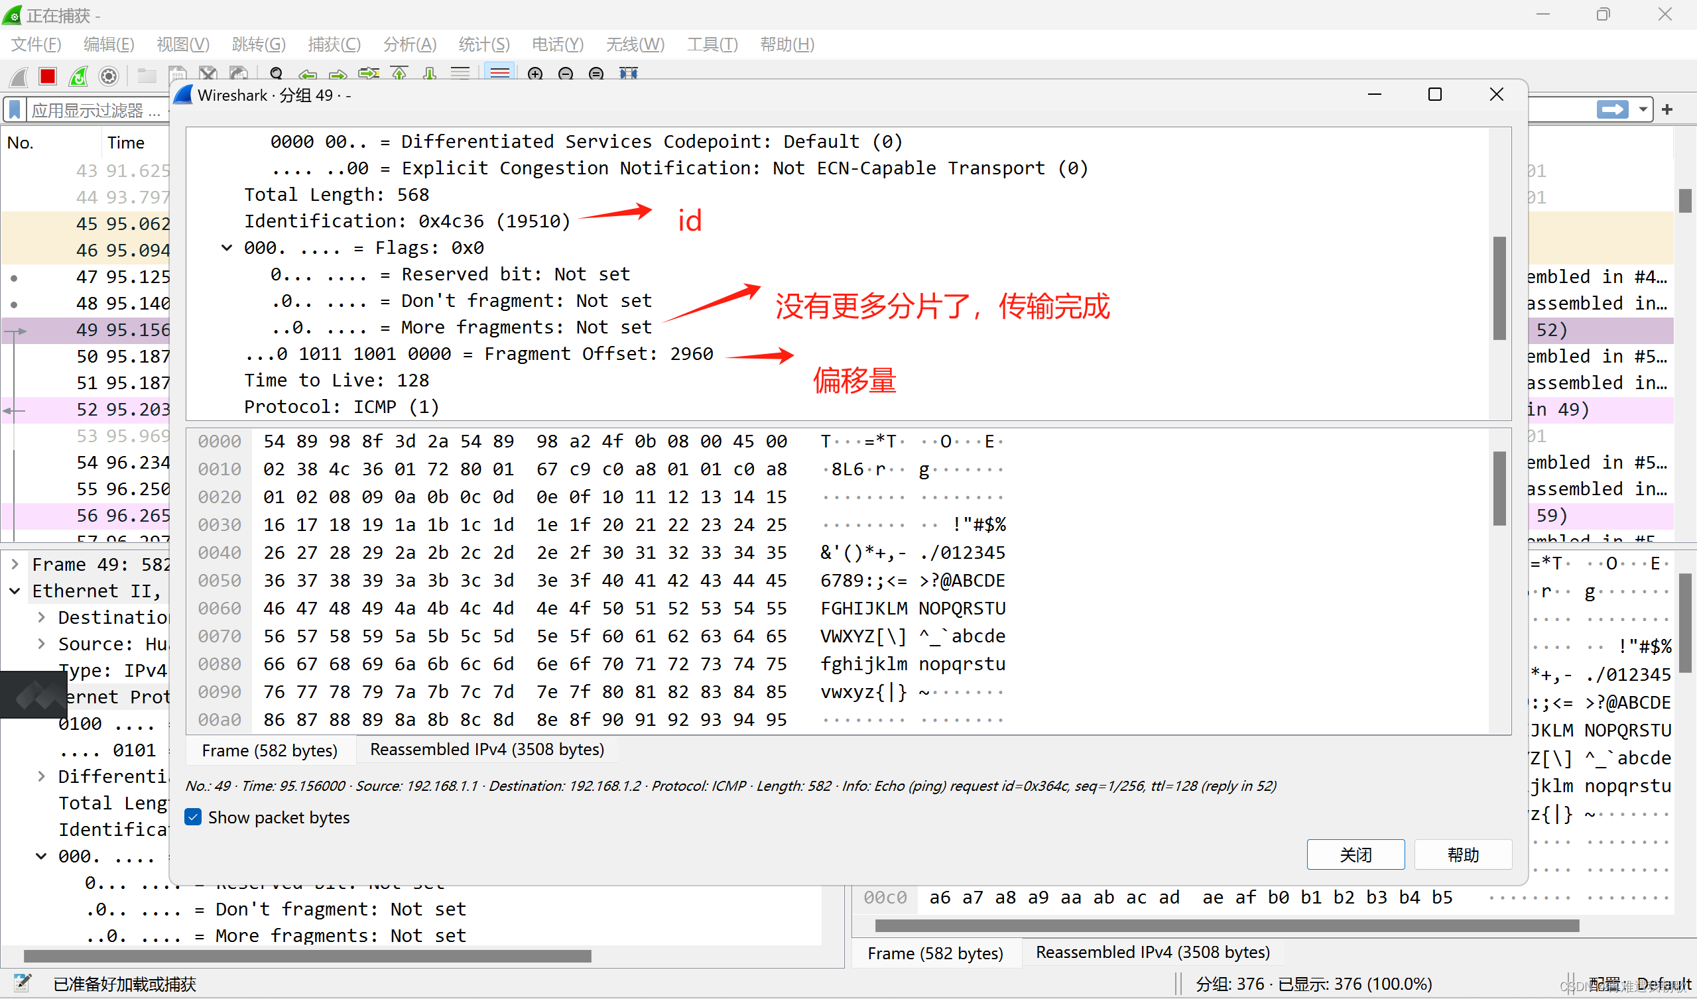This screenshot has height=999, width=1697.
Task: Open capture options gear icon
Action: [108, 76]
